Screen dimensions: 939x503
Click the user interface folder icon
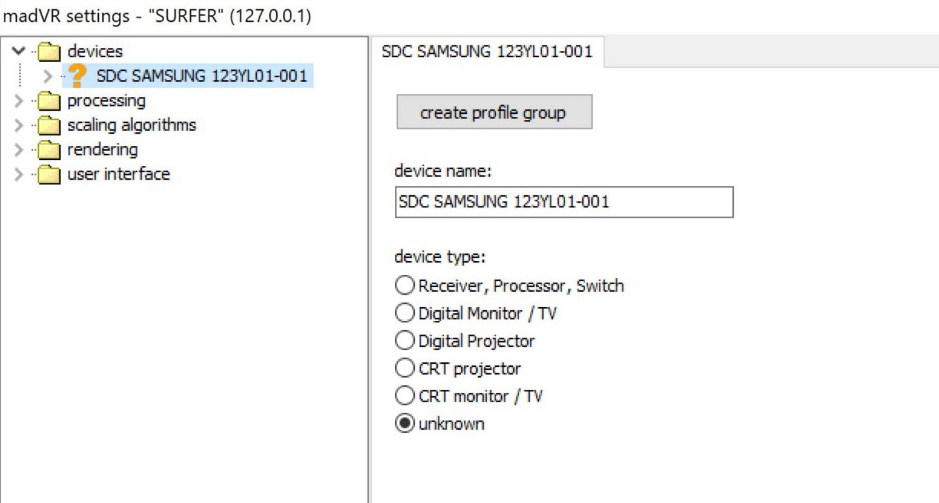[x=49, y=175]
